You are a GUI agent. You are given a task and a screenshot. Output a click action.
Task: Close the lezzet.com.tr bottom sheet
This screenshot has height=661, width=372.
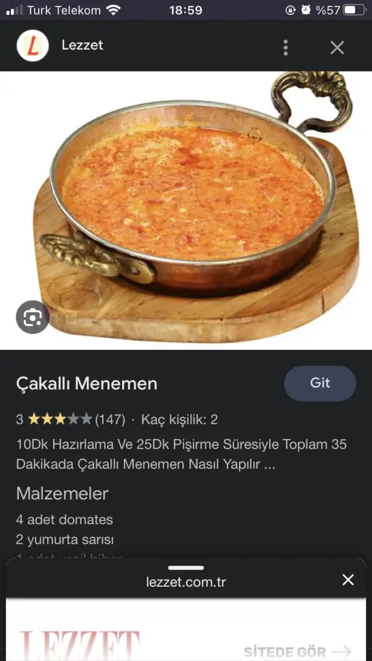point(348,580)
